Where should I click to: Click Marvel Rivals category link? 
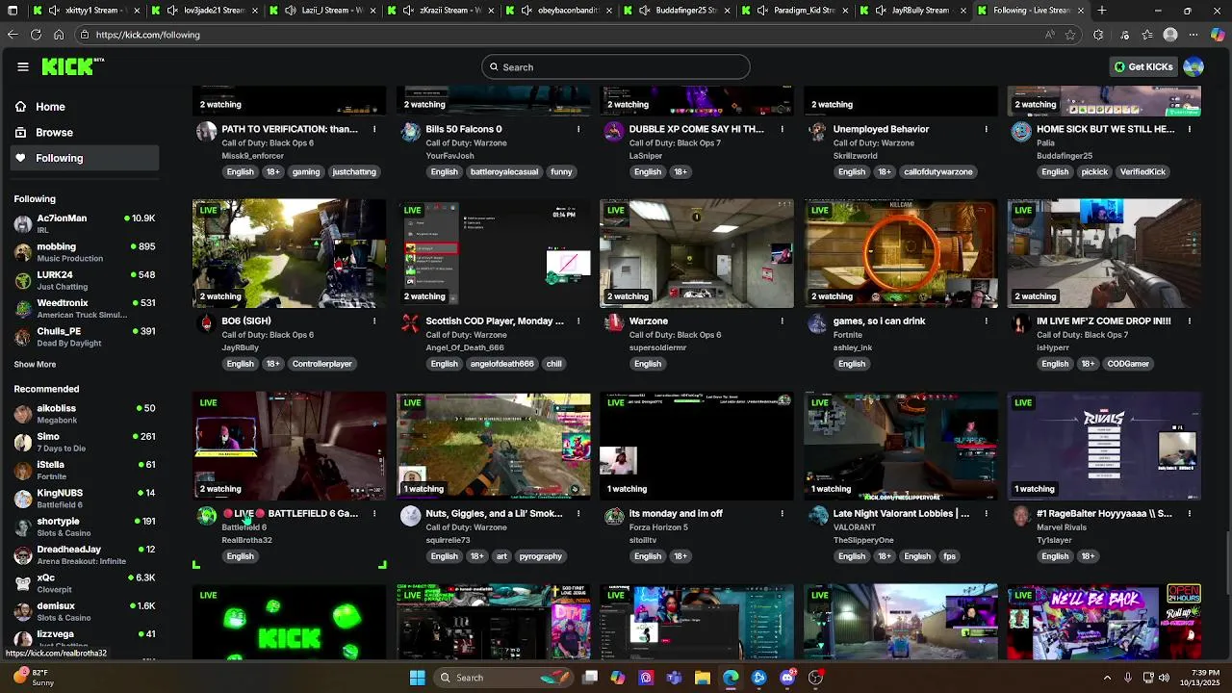[1064, 527]
